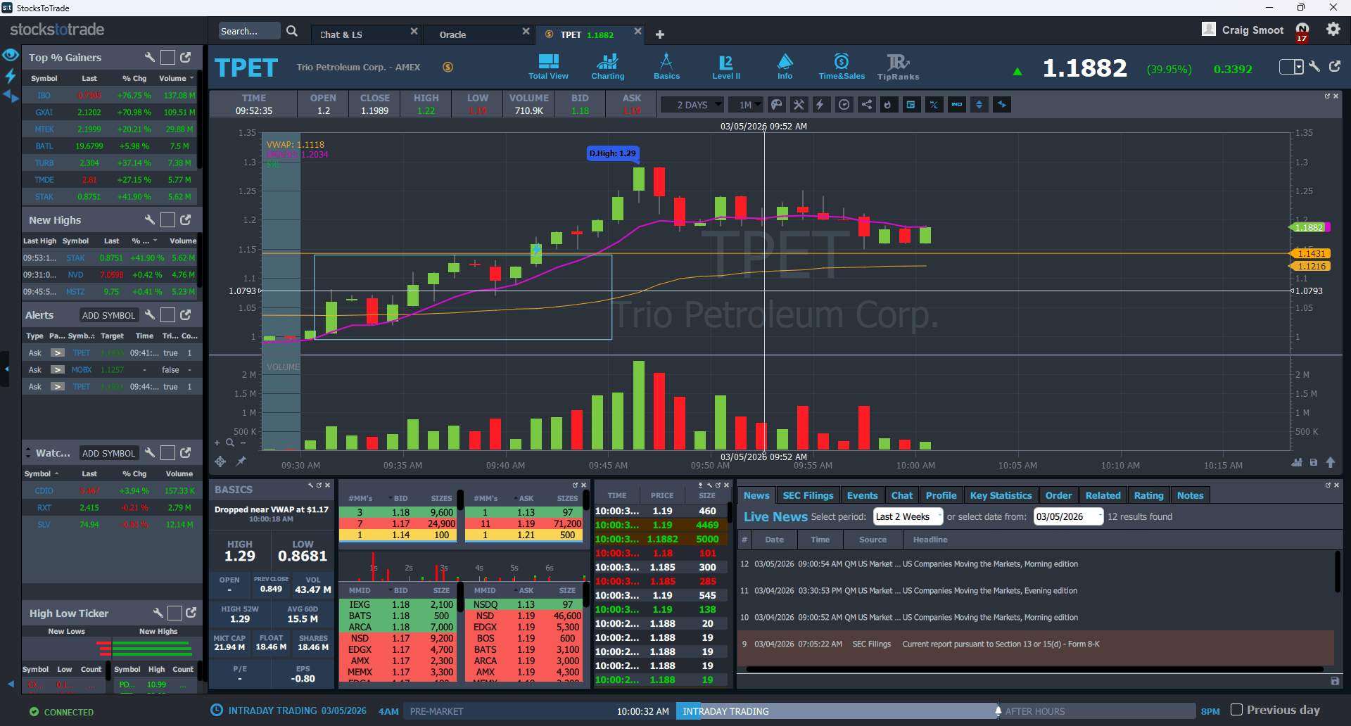Toggle the Alerts panel checkbox
This screenshot has width=1351, height=726.
coord(167,314)
